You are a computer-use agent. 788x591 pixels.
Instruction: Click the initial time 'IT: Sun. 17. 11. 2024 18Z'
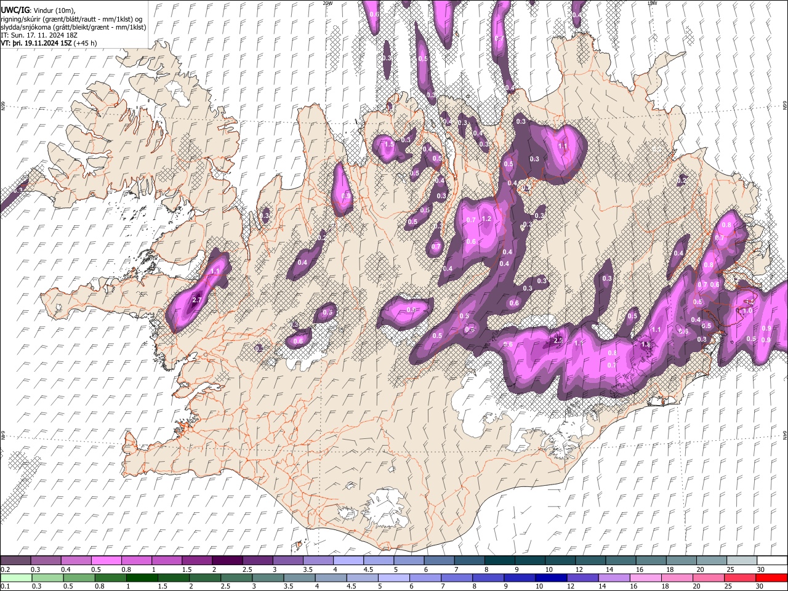[x=40, y=36]
